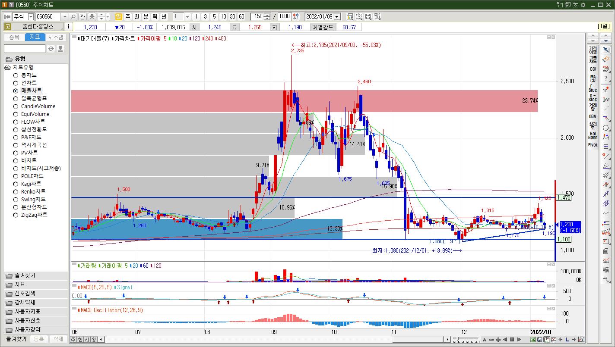Expand the 사용자지표 panel section
This screenshot has height=347, width=615.
(35, 312)
